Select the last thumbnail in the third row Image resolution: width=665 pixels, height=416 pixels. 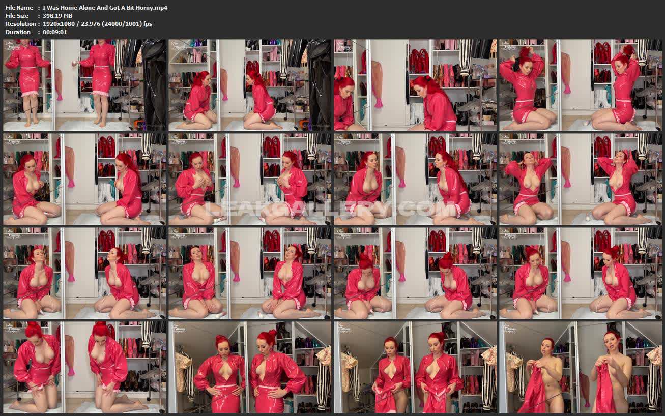[x=581, y=273]
